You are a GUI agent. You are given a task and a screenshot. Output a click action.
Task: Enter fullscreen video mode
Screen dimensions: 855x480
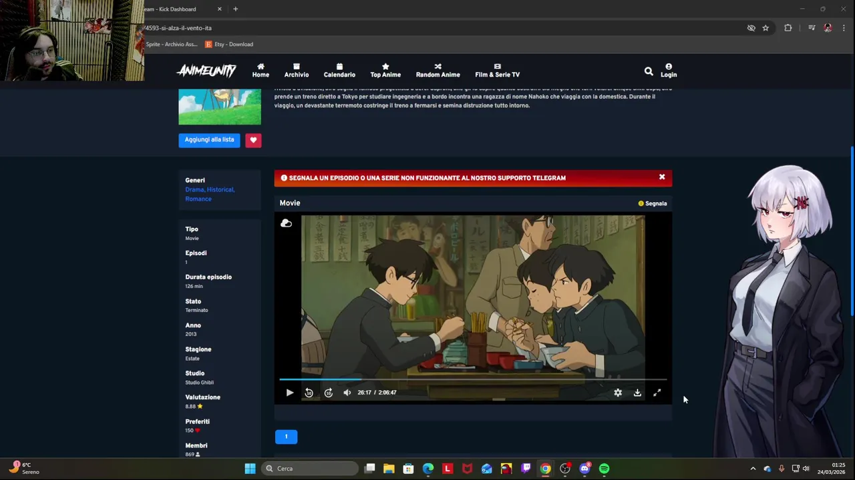pyautogui.click(x=657, y=393)
